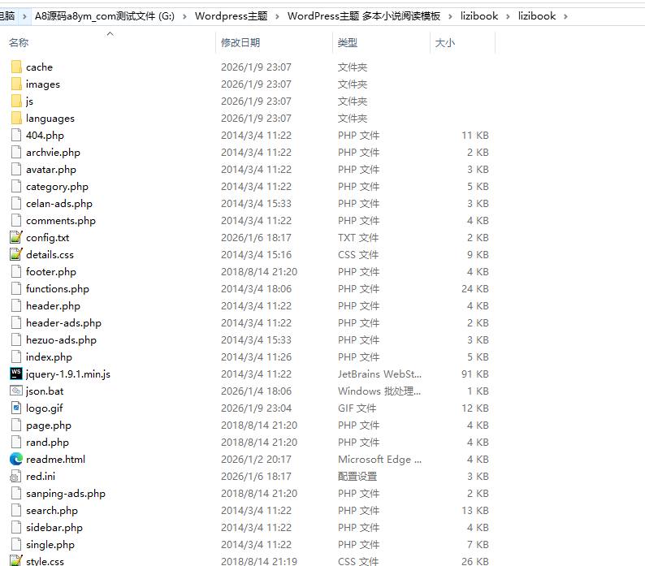Click the cache folder icon
Image resolution: width=645 pixels, height=566 pixels.
[16, 67]
